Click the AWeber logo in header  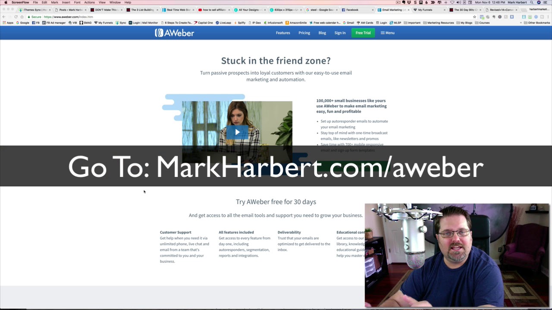[x=175, y=33]
